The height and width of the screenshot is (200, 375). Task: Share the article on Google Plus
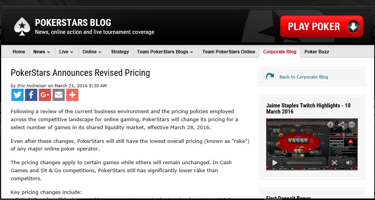[x=45, y=95]
